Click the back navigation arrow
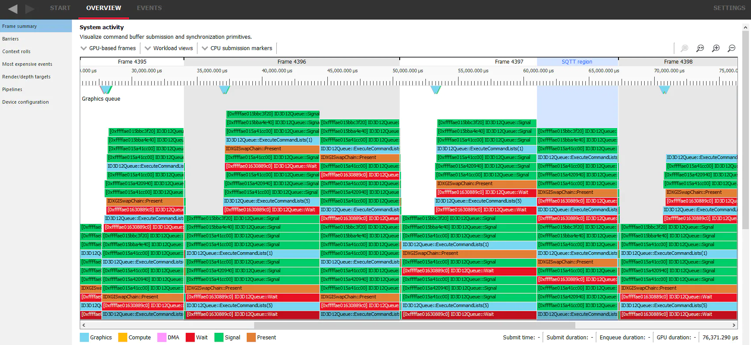Screen dimensions: 751x345 [x=13, y=9]
